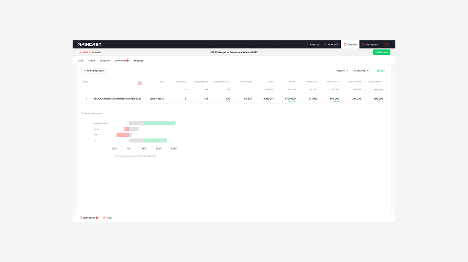The height and width of the screenshot is (262, 468).
Task: Open the Comments tab
Action: (x=121, y=60)
